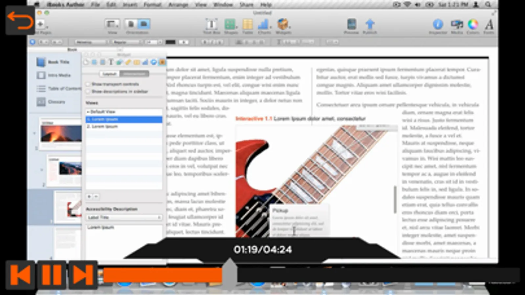525x295 pixels.
Task: Remove view with minus button
Action: coord(96,197)
